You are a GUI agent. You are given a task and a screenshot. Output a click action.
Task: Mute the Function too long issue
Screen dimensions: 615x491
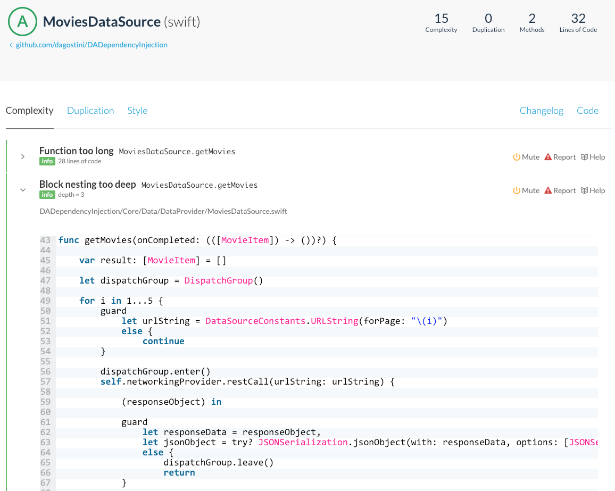(526, 157)
